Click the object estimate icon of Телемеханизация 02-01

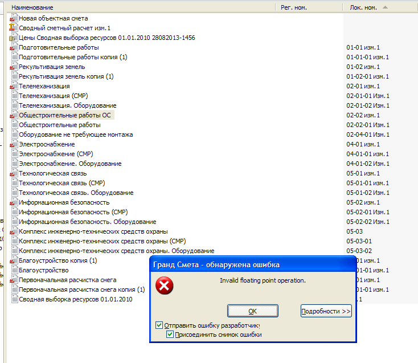pos(14,86)
